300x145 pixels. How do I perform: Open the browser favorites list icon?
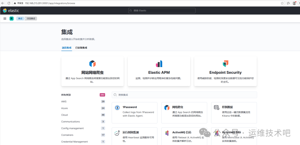click(288, 3)
